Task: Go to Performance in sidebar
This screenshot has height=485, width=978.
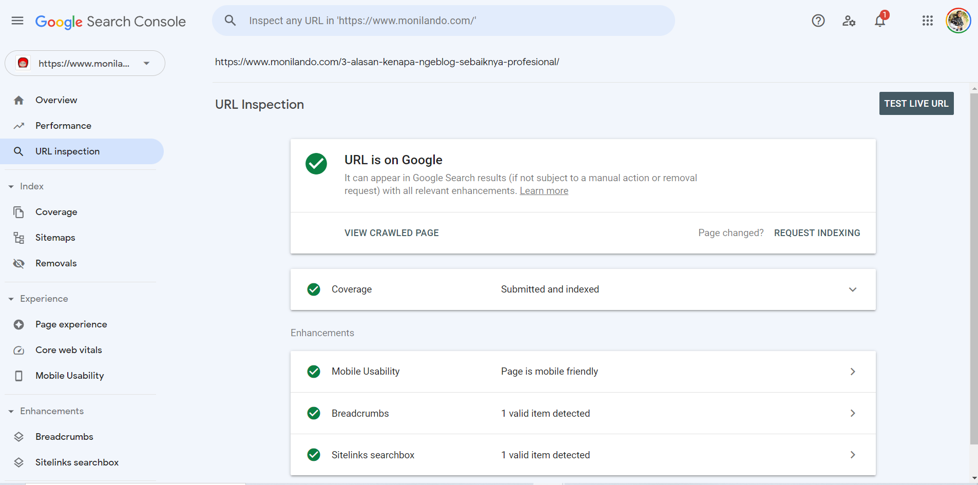Action: [x=63, y=126]
